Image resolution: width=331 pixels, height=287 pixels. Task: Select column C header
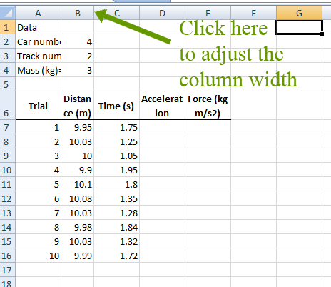pos(117,13)
